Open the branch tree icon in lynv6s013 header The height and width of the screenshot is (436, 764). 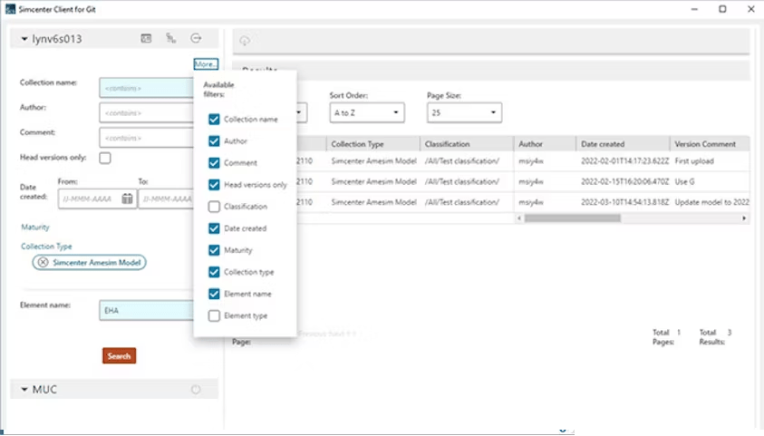tap(170, 38)
